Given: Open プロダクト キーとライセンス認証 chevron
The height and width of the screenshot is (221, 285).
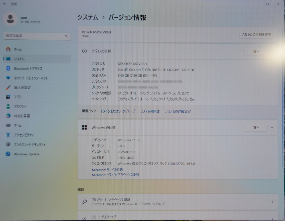Looking at the screenshot, I should 272,202.
